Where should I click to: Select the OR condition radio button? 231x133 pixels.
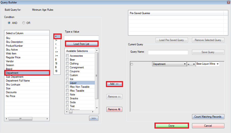(x=24, y=23)
